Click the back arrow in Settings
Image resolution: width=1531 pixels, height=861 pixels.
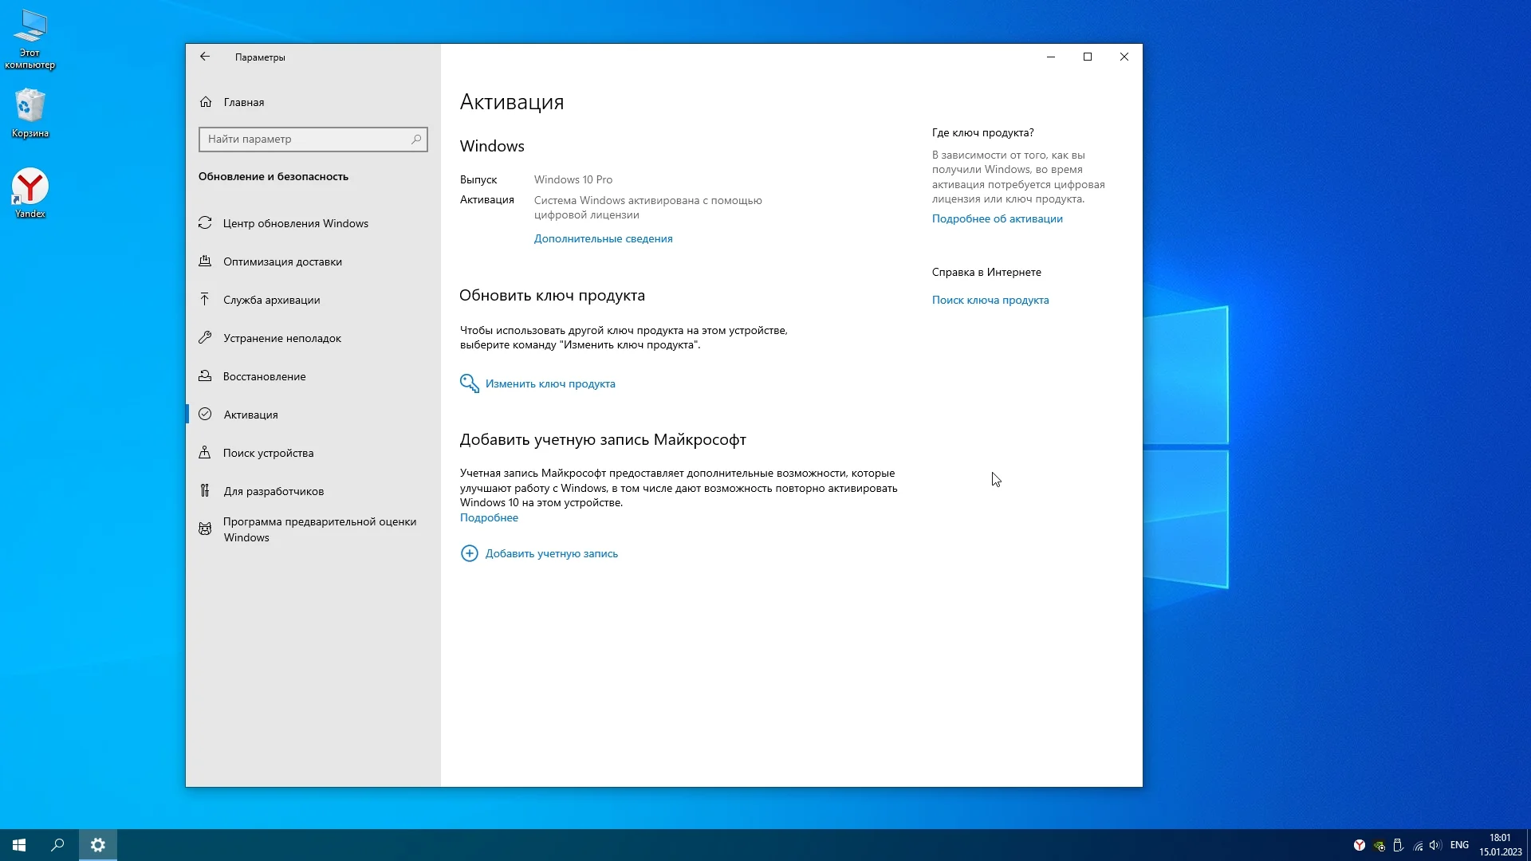pyautogui.click(x=205, y=57)
